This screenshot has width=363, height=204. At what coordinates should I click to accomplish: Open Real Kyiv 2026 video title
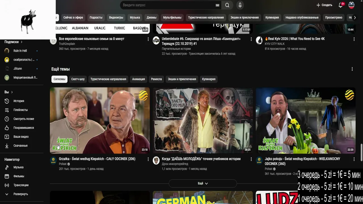[295, 39]
